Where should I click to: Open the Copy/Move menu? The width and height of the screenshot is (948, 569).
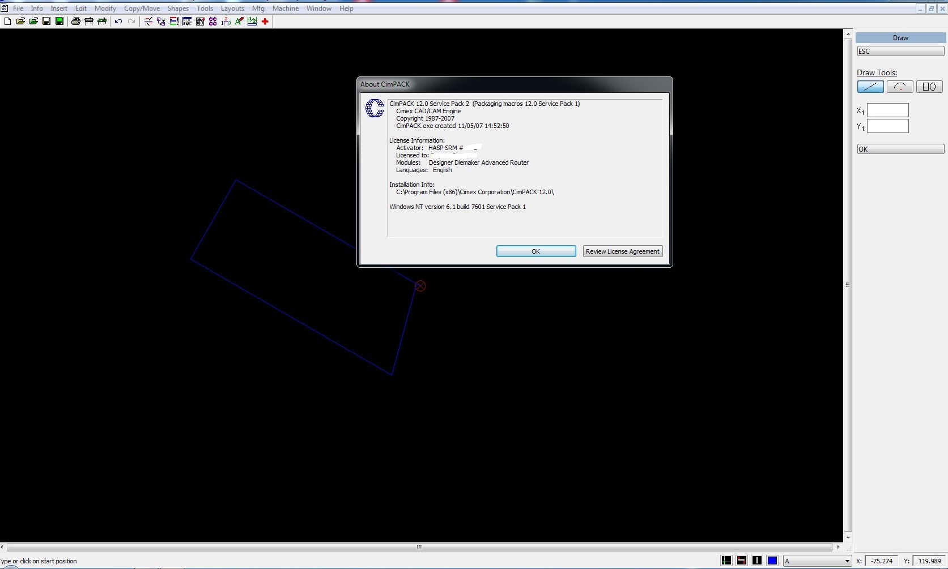coord(142,8)
